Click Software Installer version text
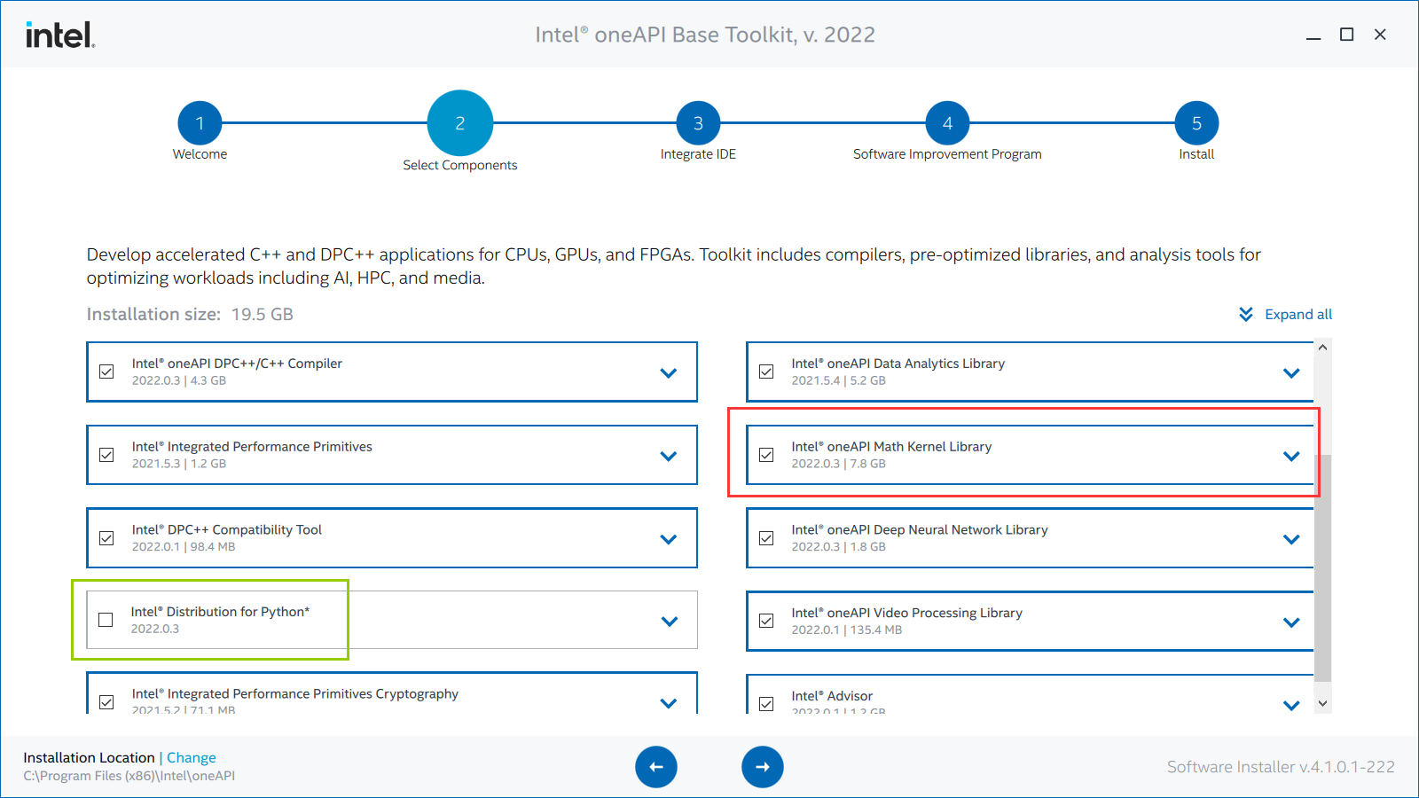The image size is (1419, 798). click(1281, 767)
